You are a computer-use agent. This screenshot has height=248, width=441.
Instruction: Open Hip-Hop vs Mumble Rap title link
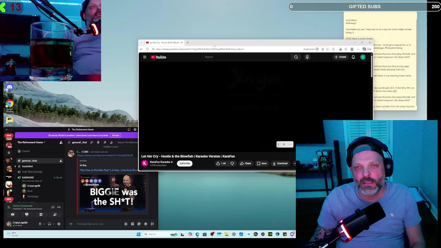109,170
